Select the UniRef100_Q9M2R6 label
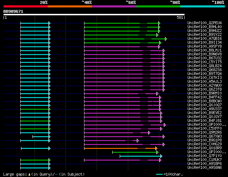 (204, 133)
